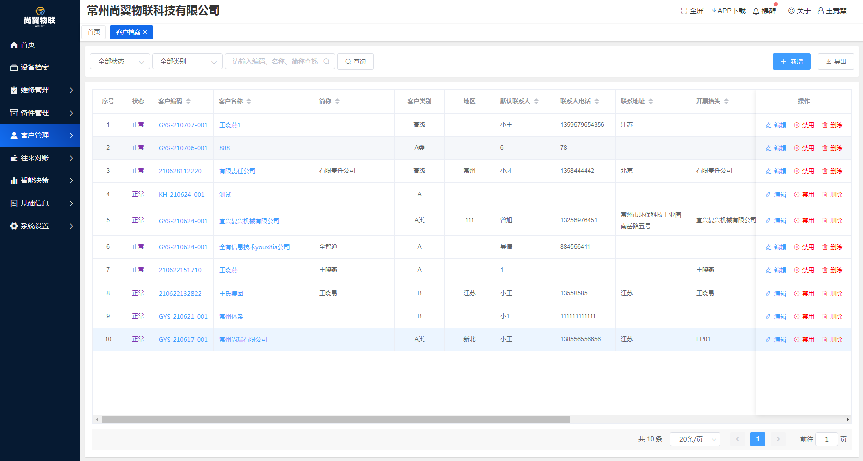863x461 pixels.
Task: Disable customer 王氏集团 via 禁用
Action: pos(804,294)
